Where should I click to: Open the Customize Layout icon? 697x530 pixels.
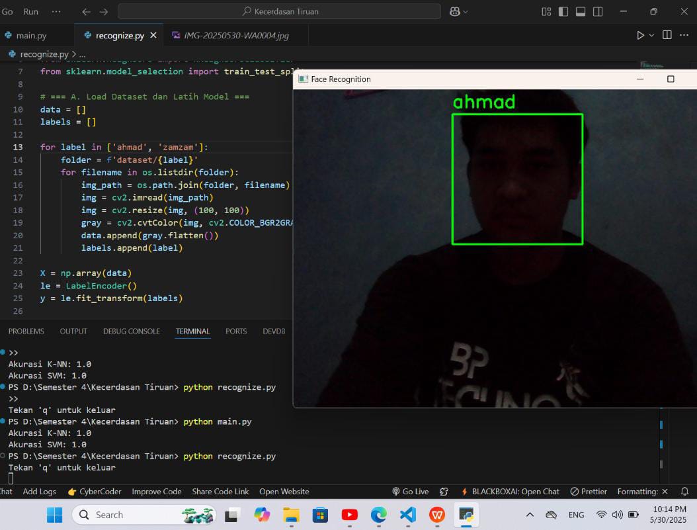[546, 11]
